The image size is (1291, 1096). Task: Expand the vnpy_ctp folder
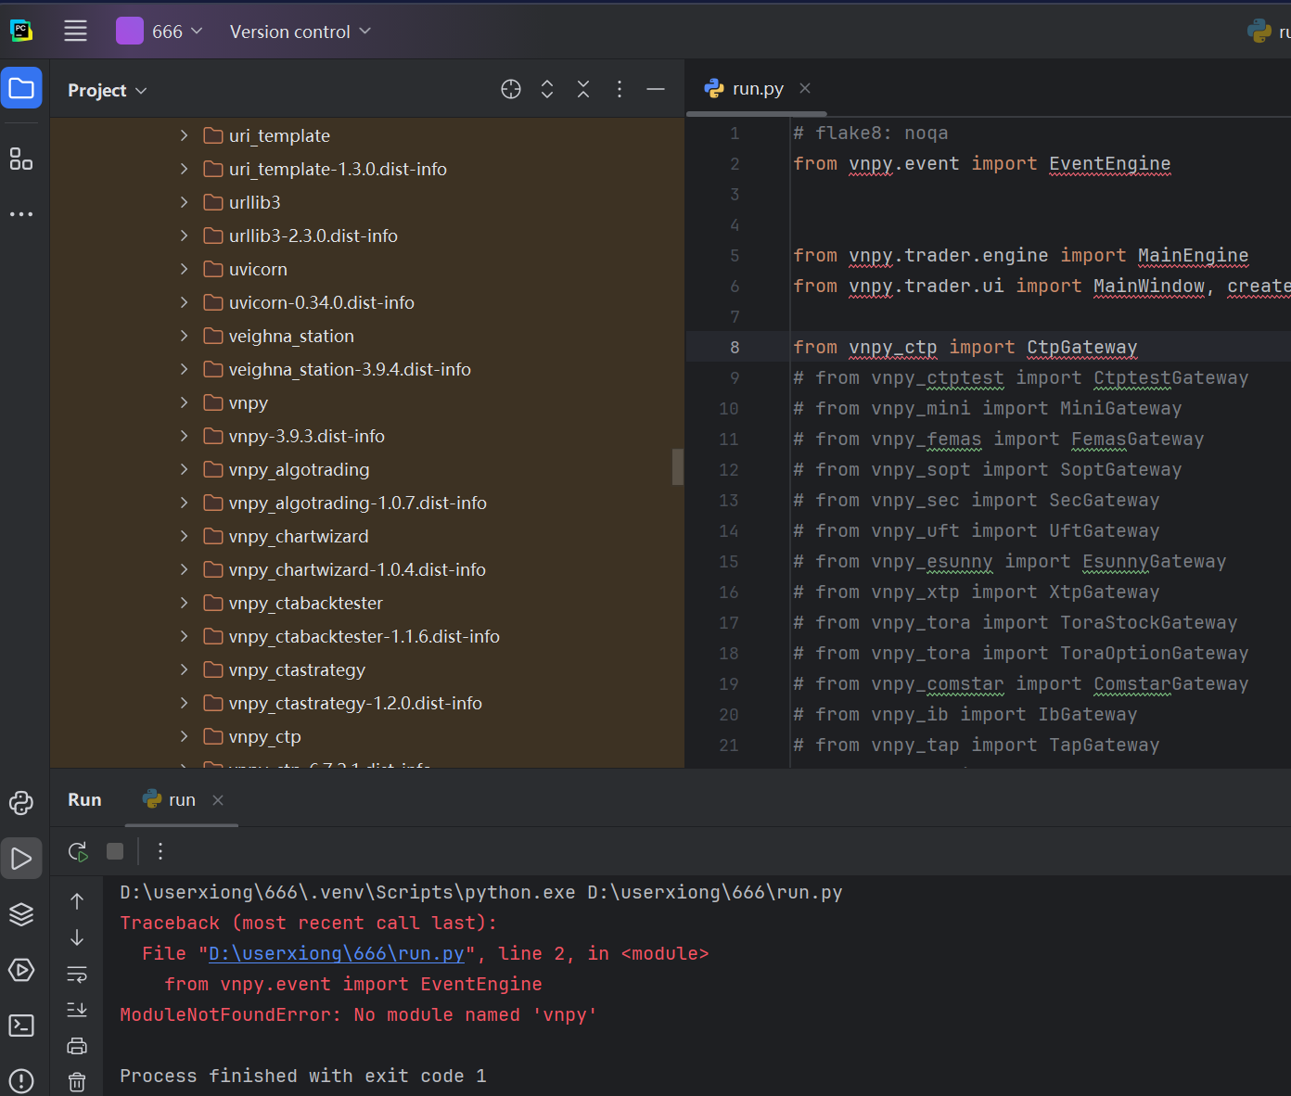[x=184, y=736]
